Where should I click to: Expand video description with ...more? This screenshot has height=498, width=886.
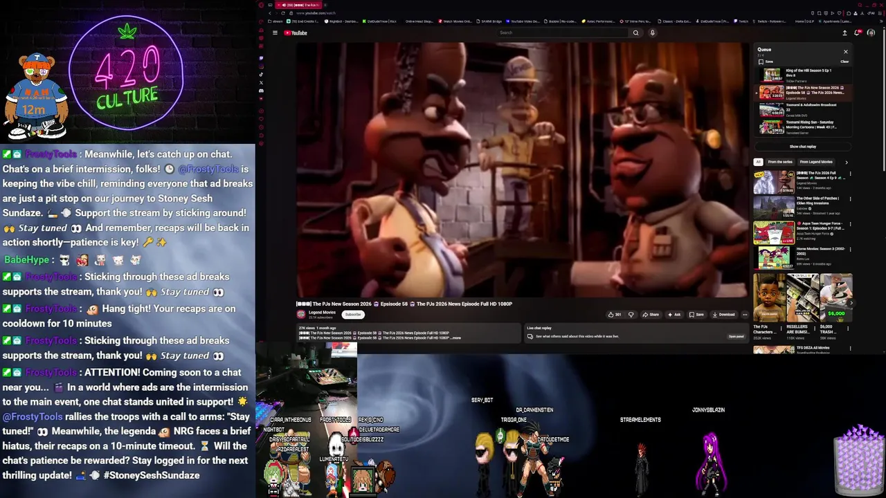[x=455, y=338]
